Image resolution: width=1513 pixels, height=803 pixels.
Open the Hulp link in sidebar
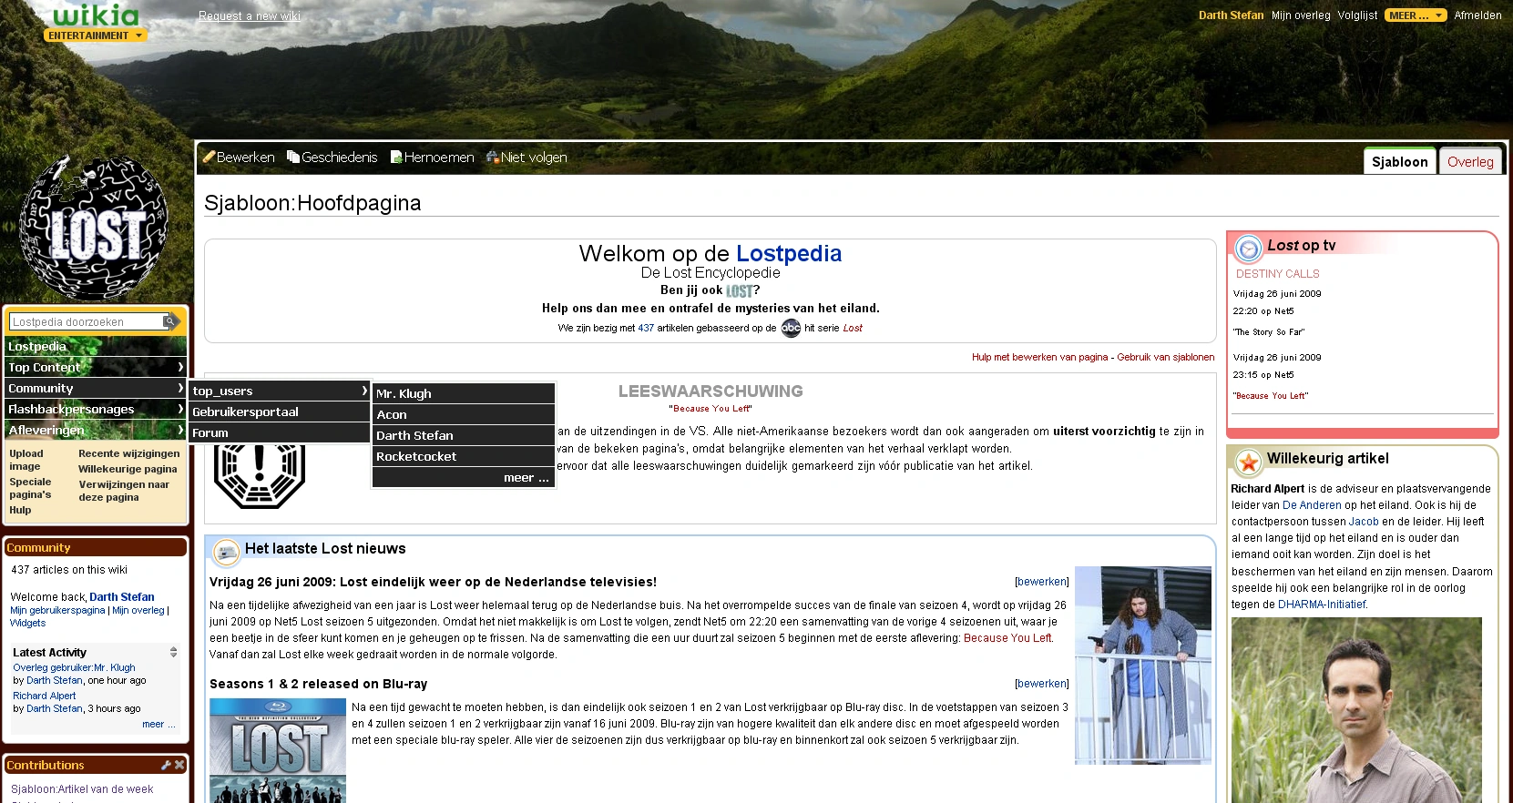click(20, 510)
